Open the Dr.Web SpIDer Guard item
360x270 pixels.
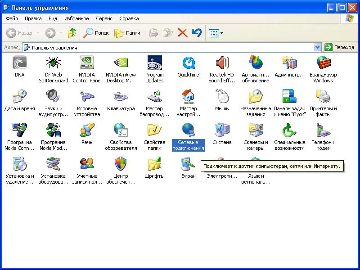click(53, 69)
